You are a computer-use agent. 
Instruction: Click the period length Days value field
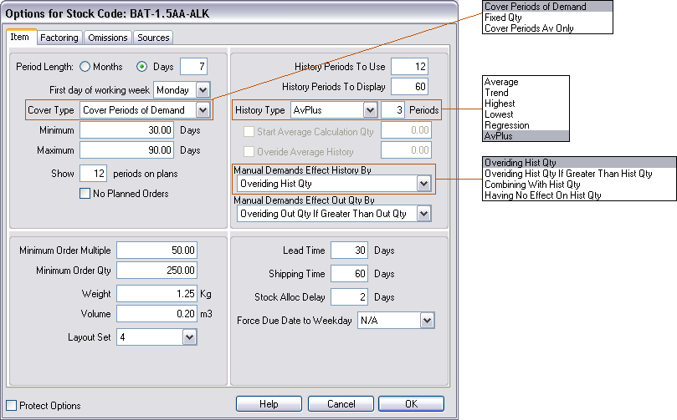[x=193, y=67]
